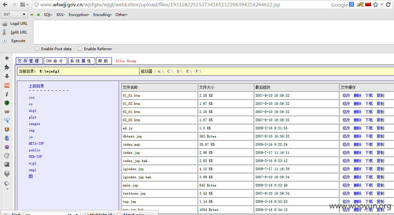Bookmark the page with the star icon
This screenshot has height=215, width=394.
[x=375, y=5]
